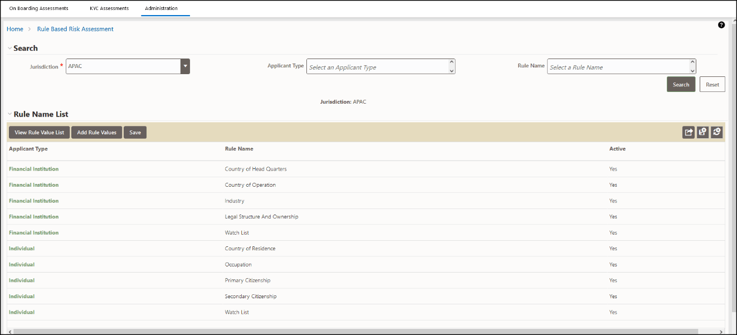Open Individual in Country of Residence row

(22, 249)
